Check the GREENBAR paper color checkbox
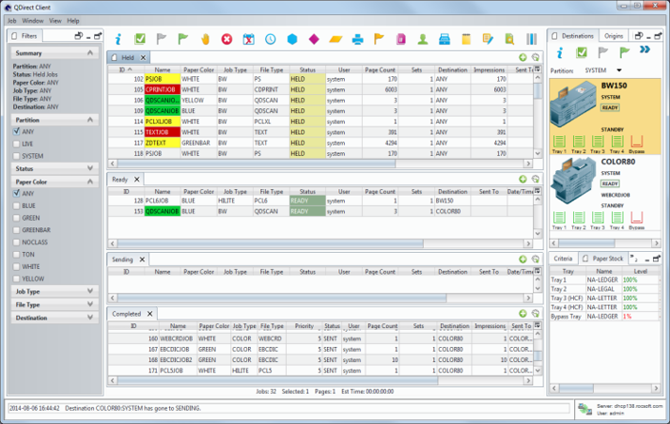The width and height of the screenshot is (670, 424). [17, 230]
